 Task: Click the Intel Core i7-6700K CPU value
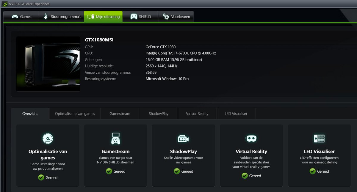click(181, 53)
